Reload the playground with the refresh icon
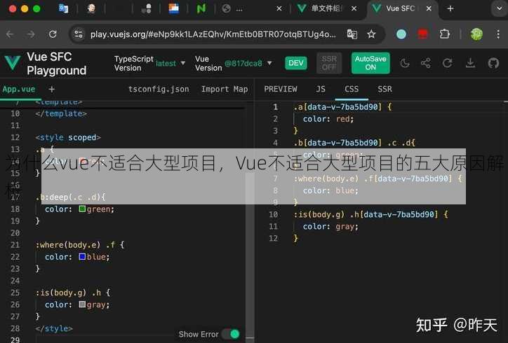Screen dimensions: 508x343 448,63
